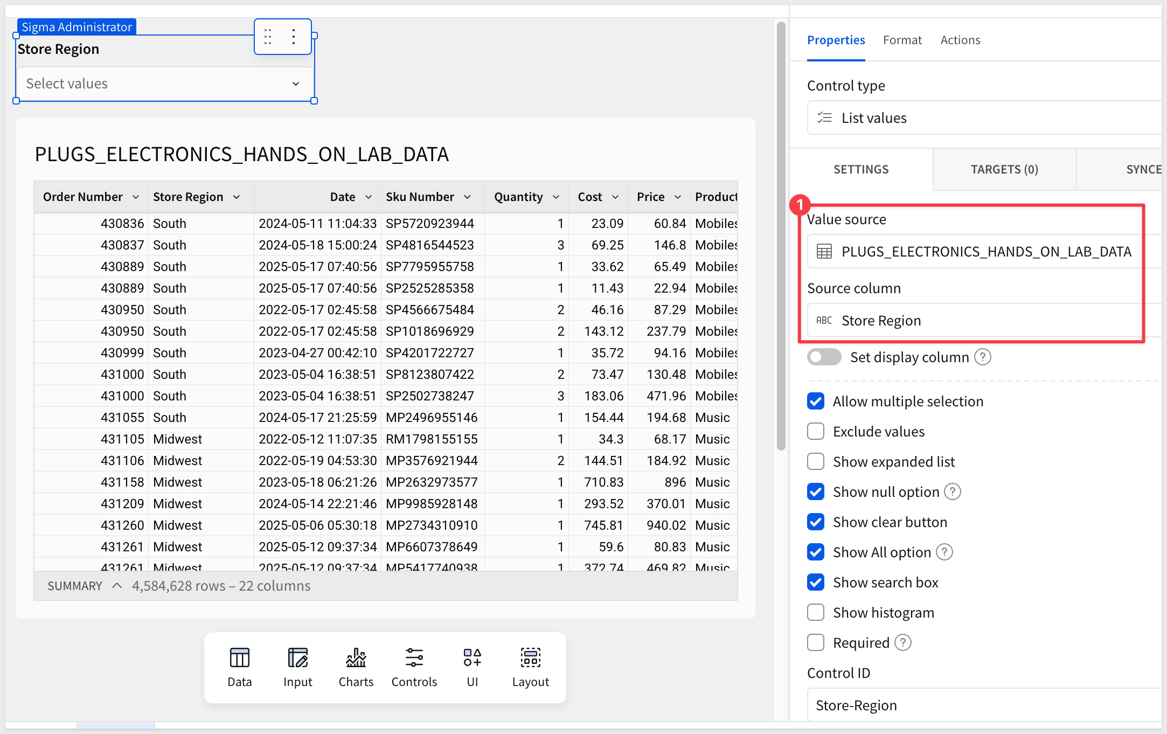Viewport: 1167px width, 734px height.
Task: Click help icon next to Show null option
Action: (953, 492)
